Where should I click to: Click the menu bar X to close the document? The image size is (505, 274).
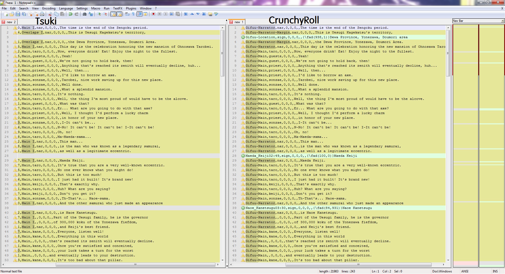[x=502, y=8]
